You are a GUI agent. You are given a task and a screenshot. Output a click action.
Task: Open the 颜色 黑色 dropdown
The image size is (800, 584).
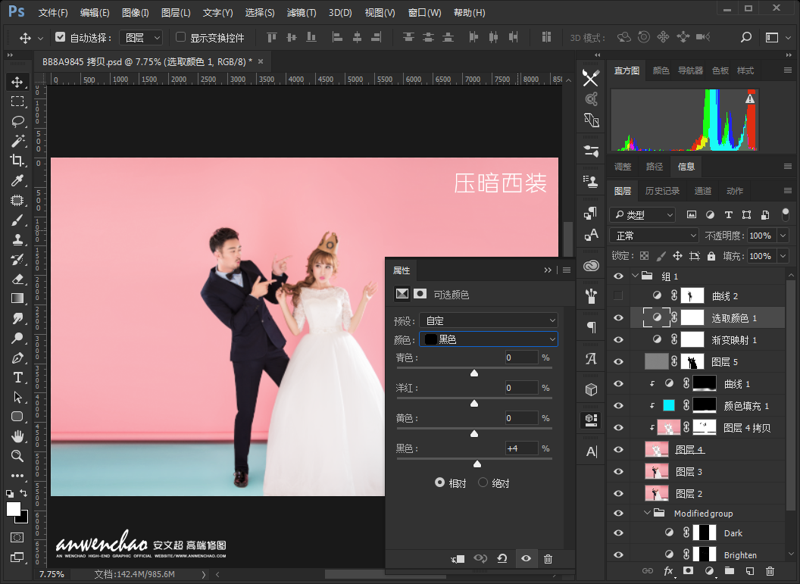point(489,339)
